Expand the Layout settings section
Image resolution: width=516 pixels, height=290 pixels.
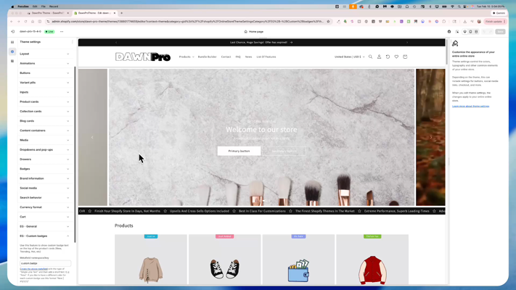[45, 54]
